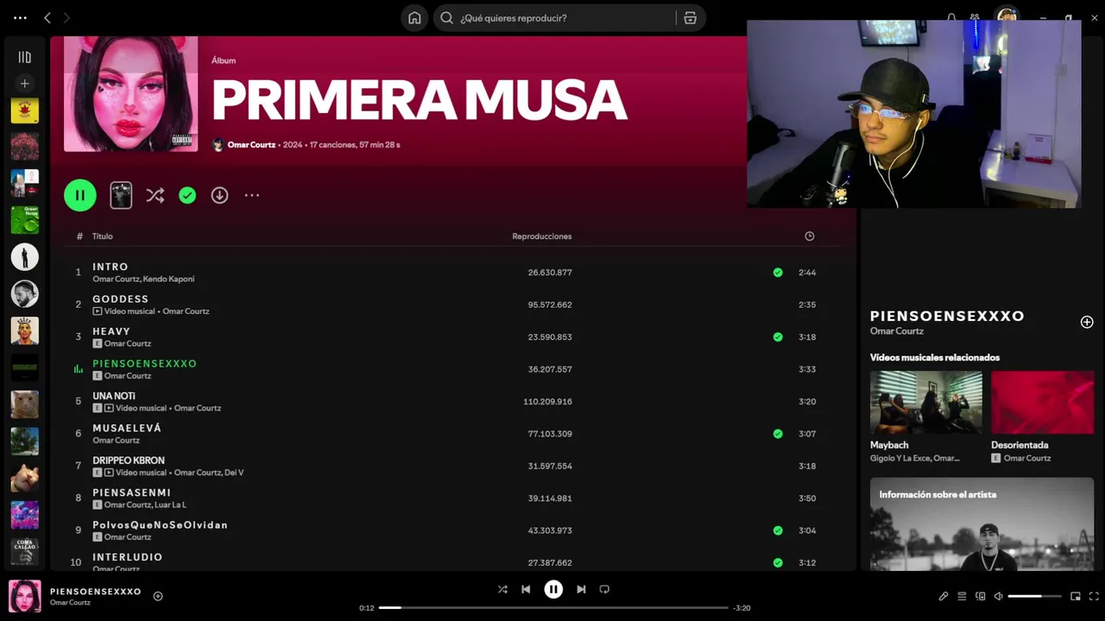1105x621 pixels.
Task: Open the Información sobre el artista card
Action: click(982, 524)
